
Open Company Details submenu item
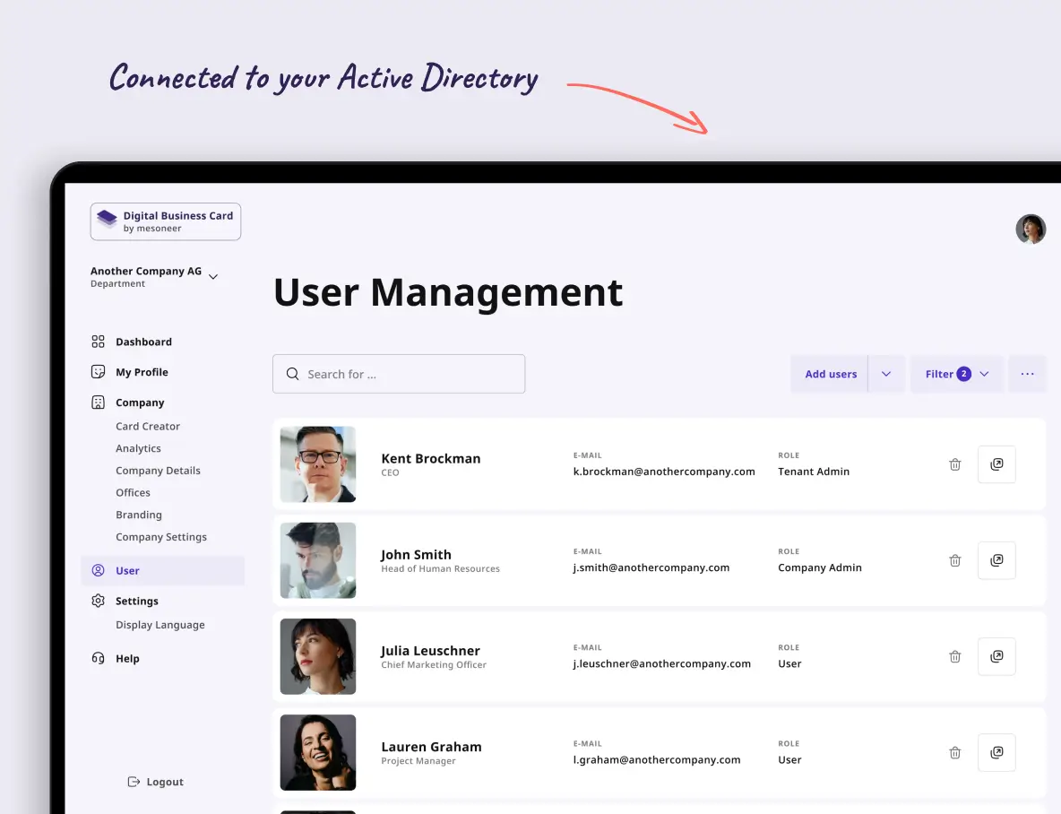[x=158, y=471]
